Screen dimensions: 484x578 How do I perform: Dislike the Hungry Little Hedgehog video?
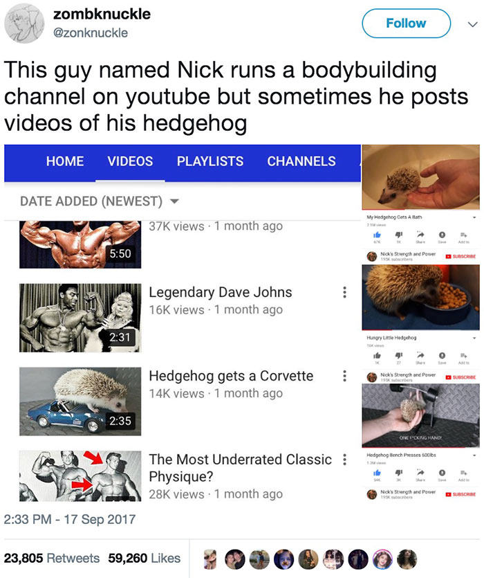coord(398,355)
